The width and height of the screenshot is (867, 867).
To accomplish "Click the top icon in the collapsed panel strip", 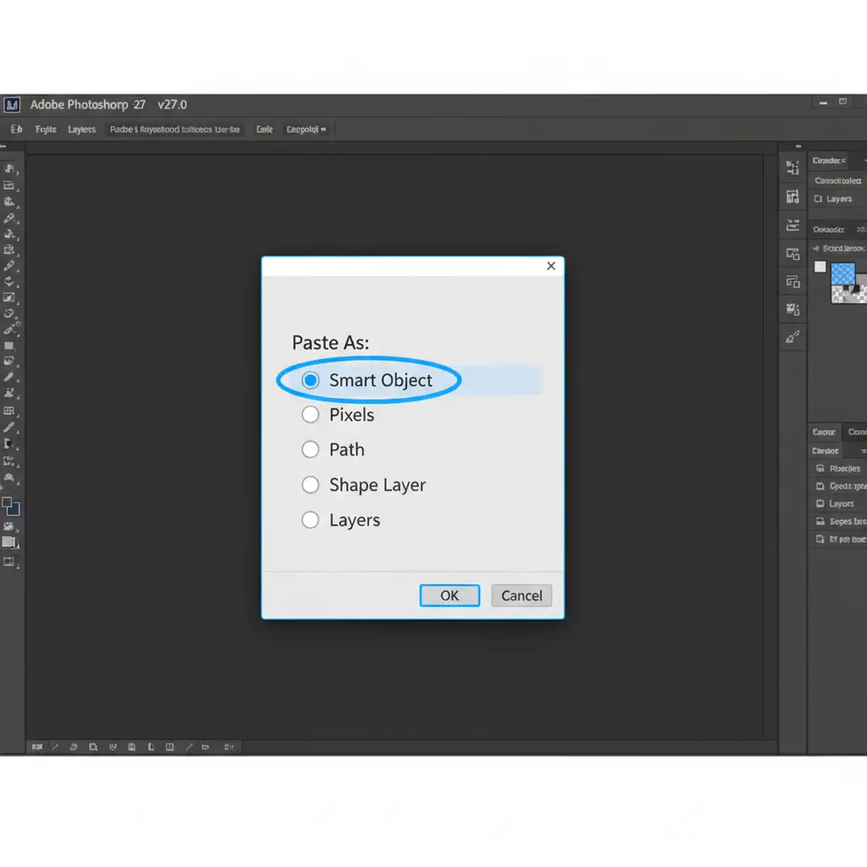I will (792, 168).
